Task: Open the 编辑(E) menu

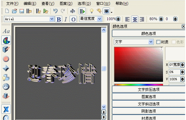Action: (30, 4)
